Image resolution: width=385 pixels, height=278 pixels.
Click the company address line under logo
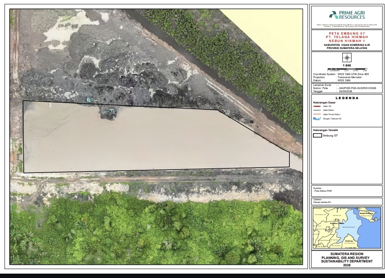click(347, 25)
